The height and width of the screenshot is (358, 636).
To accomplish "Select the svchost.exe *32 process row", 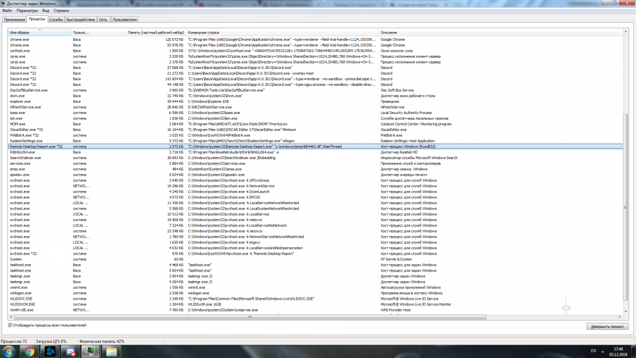I will click(x=315, y=254).
